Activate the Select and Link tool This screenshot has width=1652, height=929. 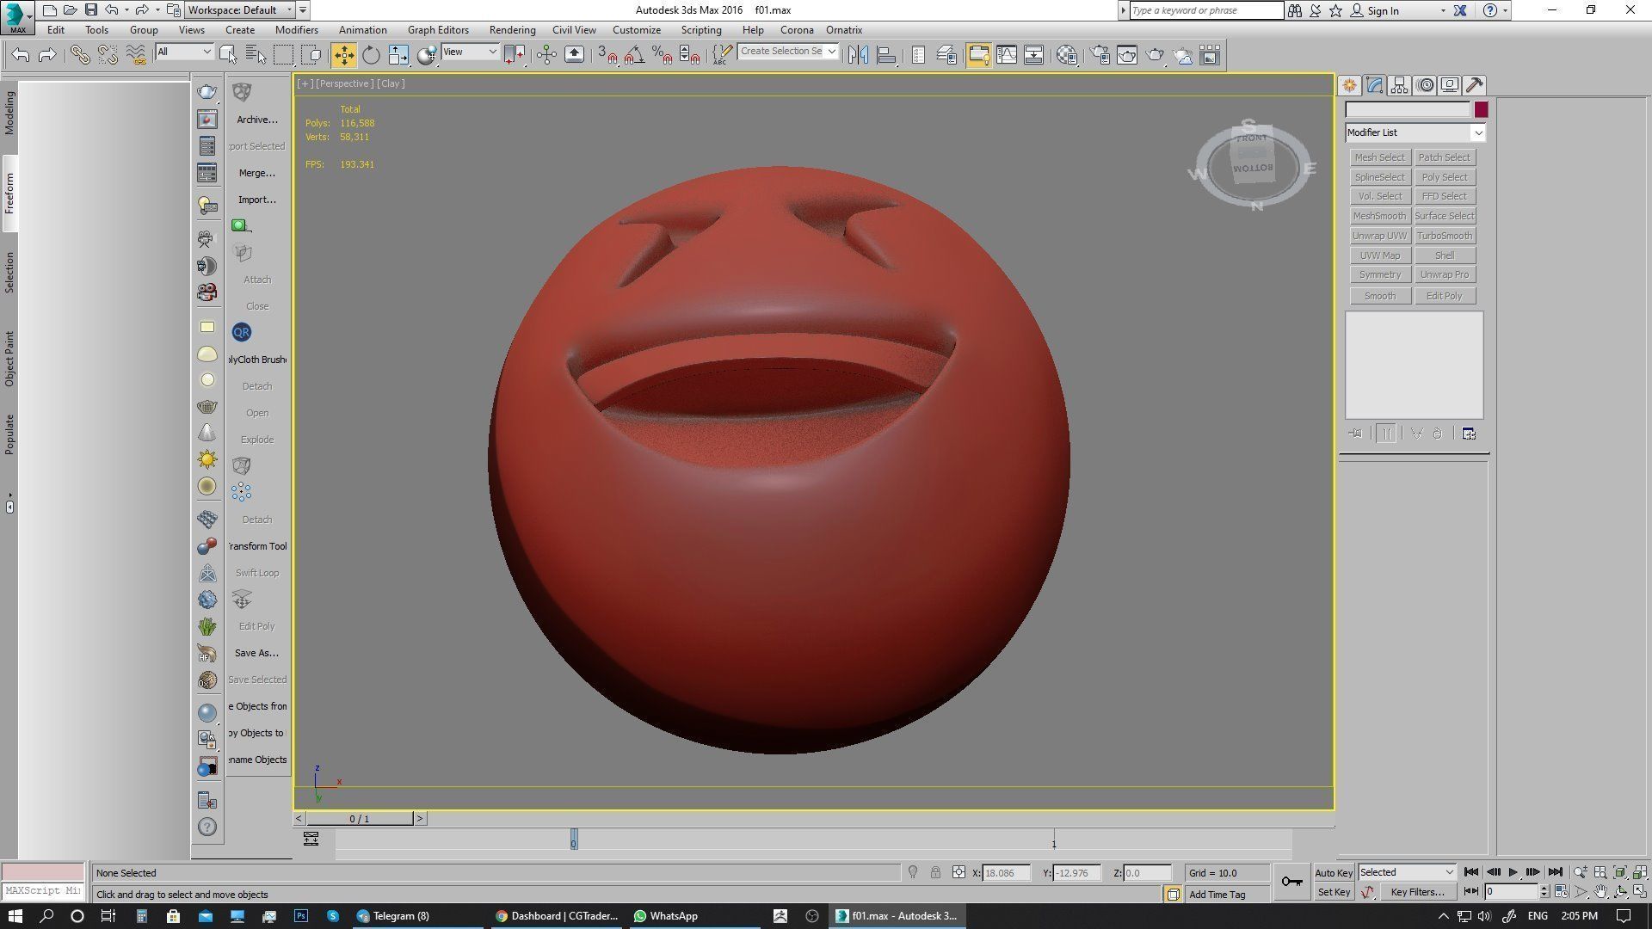80,55
